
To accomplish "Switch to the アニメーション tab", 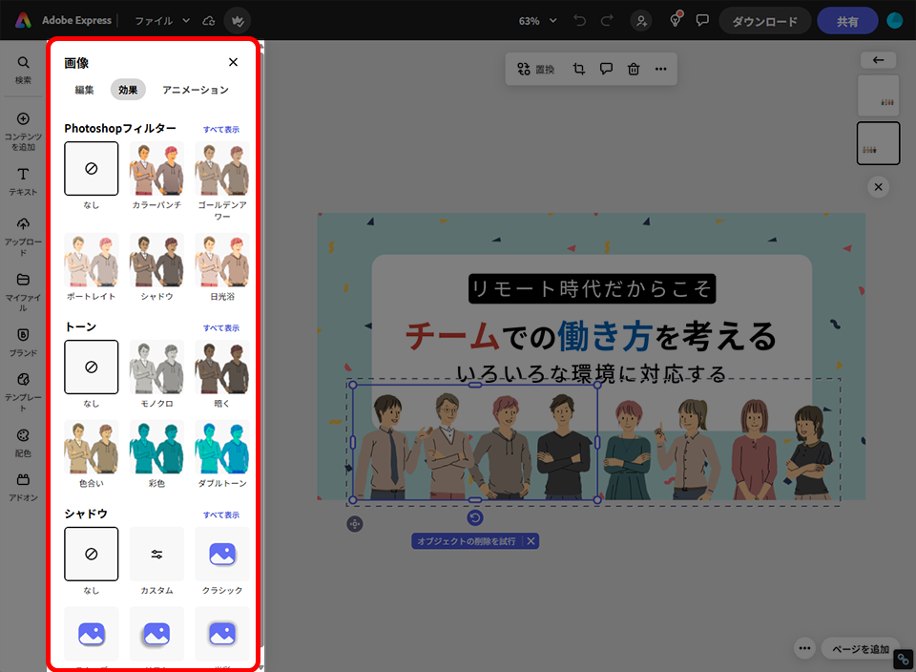I will pos(195,90).
